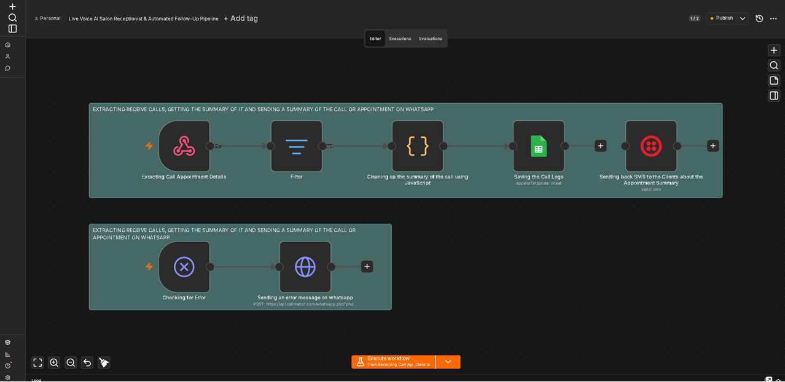This screenshot has width=785, height=382.
Task: Open the person icon in left sidebar
Action: pos(7,56)
